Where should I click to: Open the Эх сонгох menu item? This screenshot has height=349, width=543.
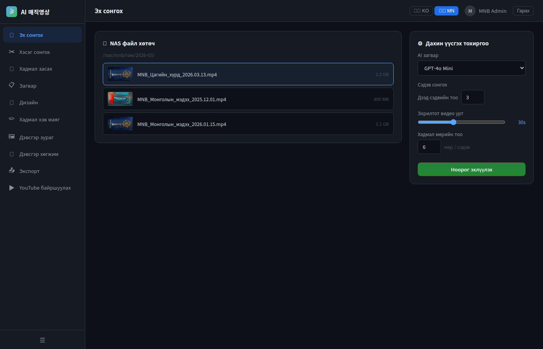pos(42,35)
